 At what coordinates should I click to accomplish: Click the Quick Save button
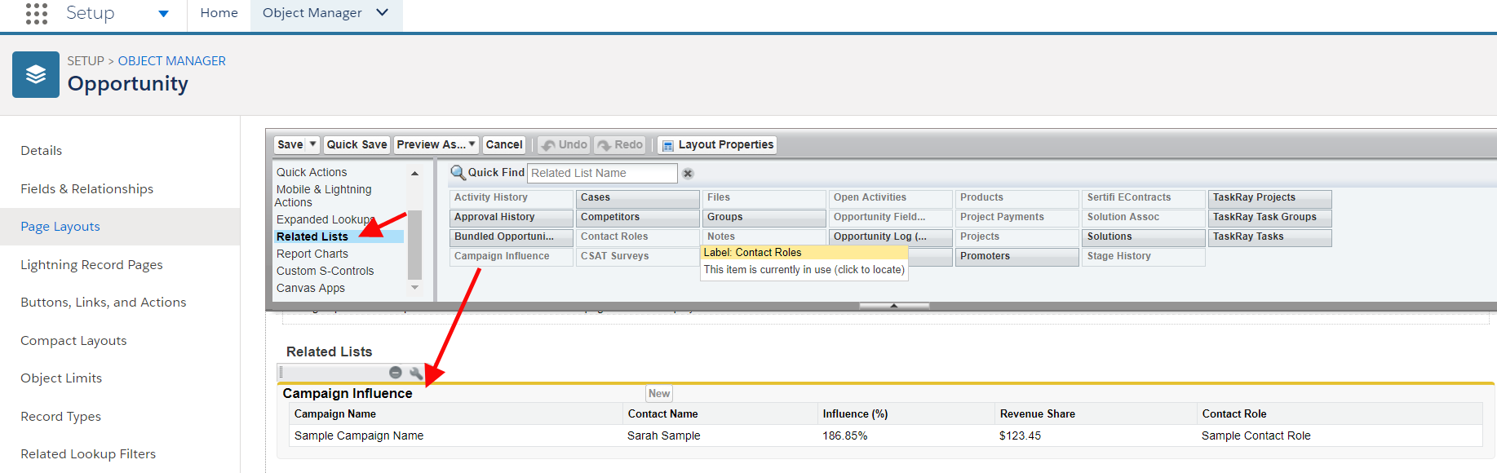pyautogui.click(x=357, y=145)
